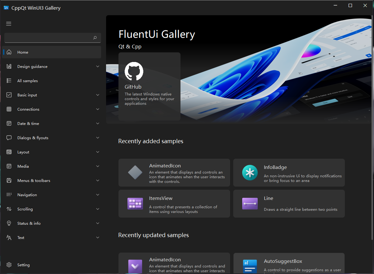Expand the Status & info chevron

pyautogui.click(x=98, y=223)
